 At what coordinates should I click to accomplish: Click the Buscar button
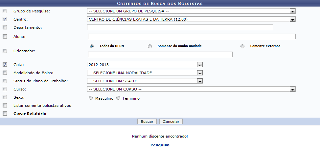pos(147,122)
